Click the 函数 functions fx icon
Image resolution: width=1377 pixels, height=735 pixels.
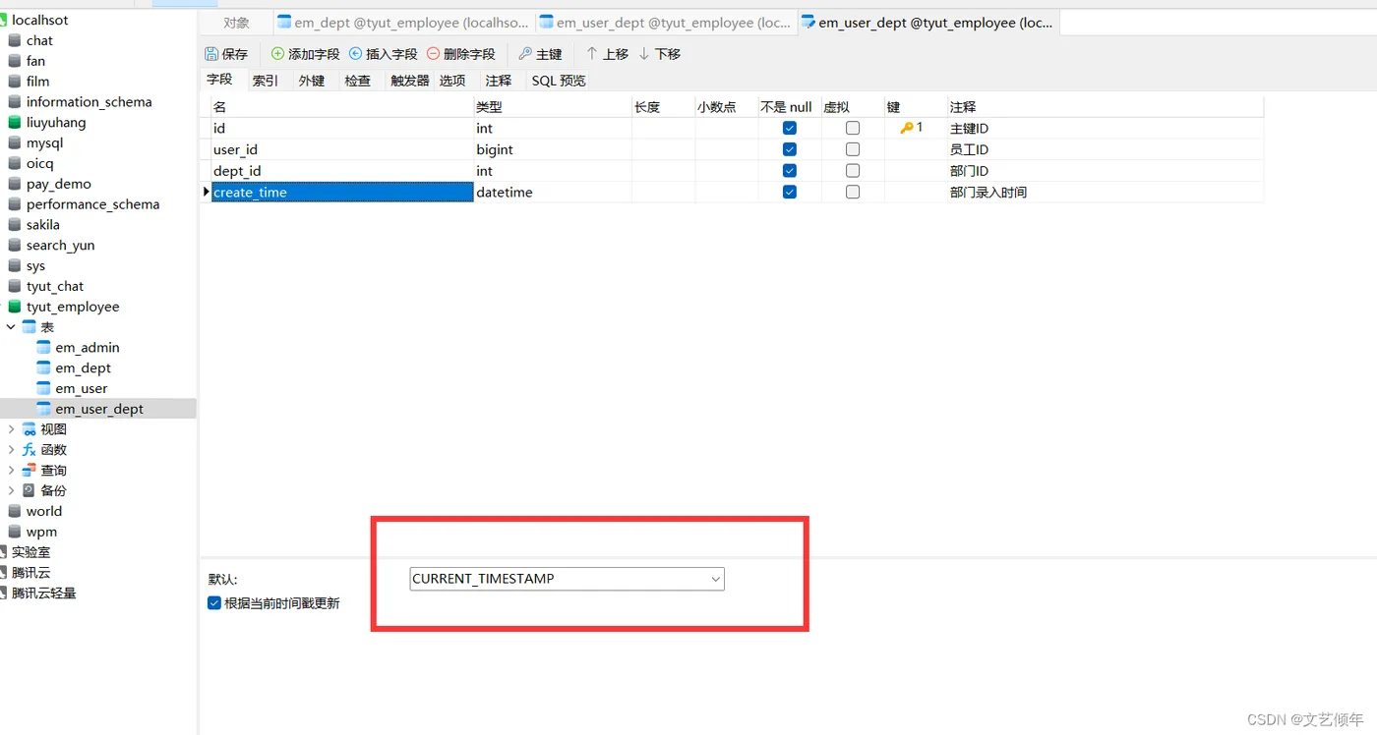click(x=29, y=450)
